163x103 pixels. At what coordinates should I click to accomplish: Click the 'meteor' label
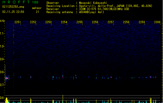click(37, 8)
